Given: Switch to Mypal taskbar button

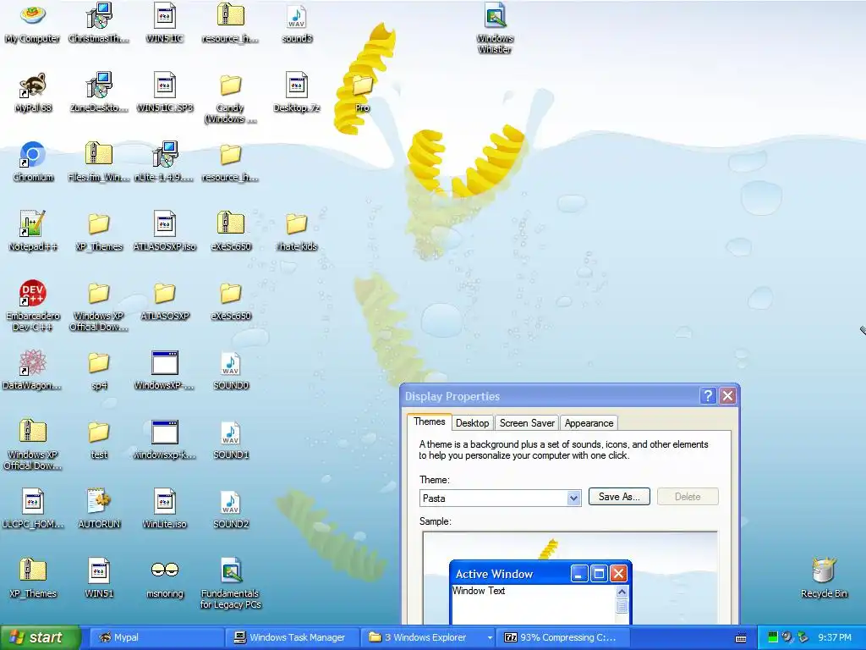Looking at the screenshot, I should 156,637.
